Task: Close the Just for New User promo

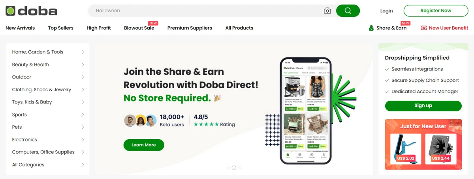Action: pyautogui.click(x=455, y=123)
